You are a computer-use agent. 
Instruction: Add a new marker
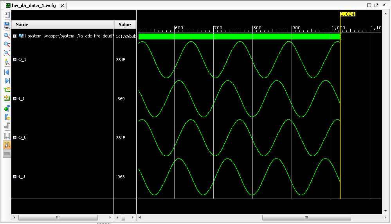7,108
